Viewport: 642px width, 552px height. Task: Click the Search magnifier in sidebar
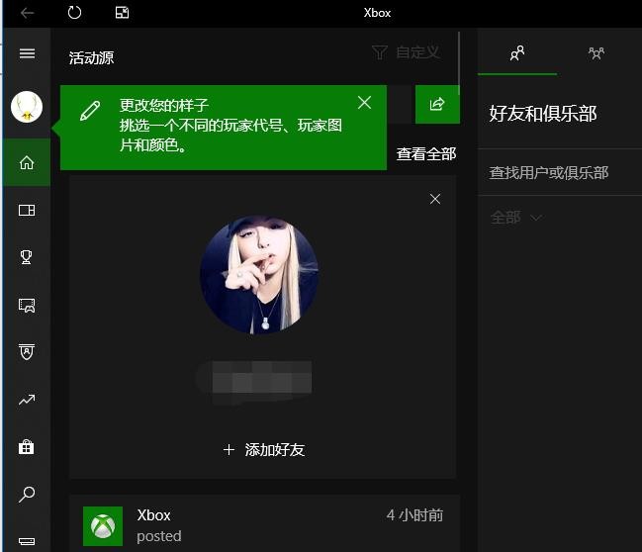(x=27, y=494)
